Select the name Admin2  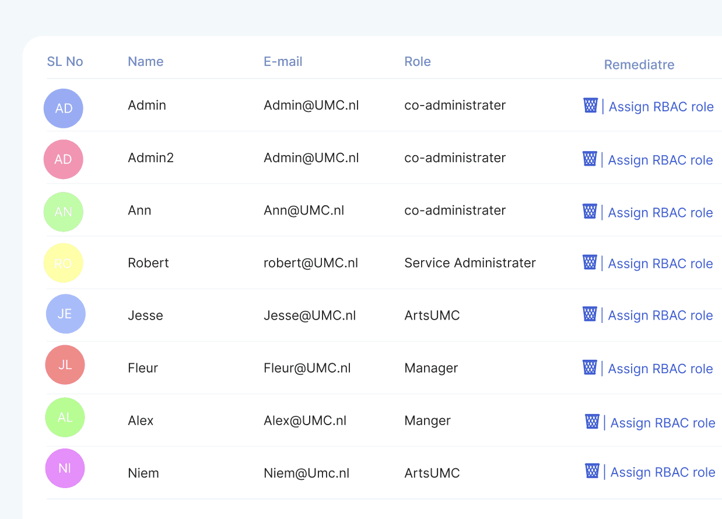(151, 158)
